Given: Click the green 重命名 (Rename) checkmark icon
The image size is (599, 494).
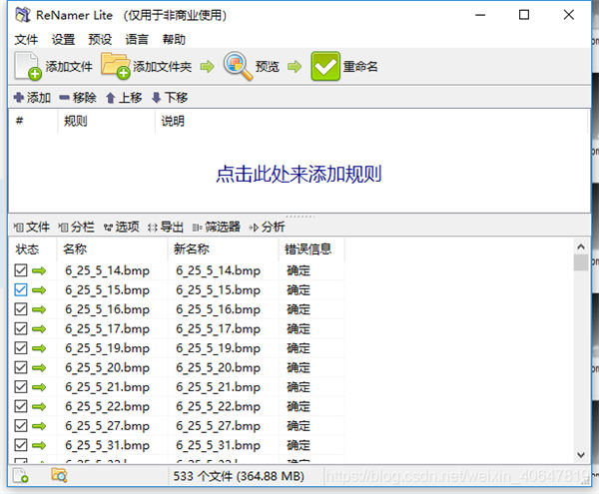Looking at the screenshot, I should pos(325,67).
